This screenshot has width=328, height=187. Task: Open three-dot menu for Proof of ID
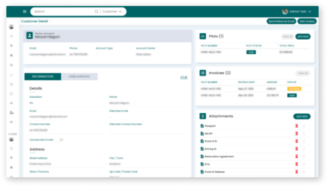304,141
